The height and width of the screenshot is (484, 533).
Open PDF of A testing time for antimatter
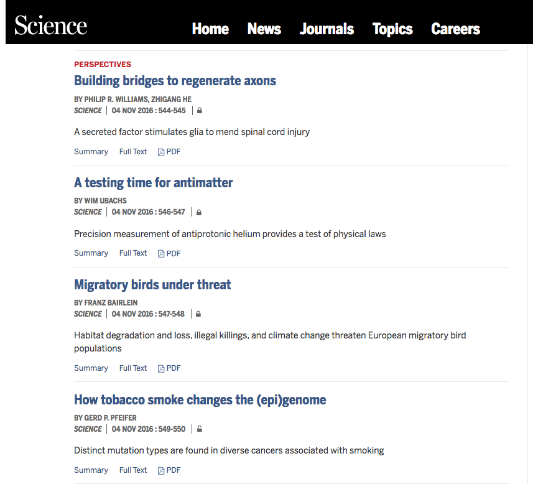(x=169, y=253)
